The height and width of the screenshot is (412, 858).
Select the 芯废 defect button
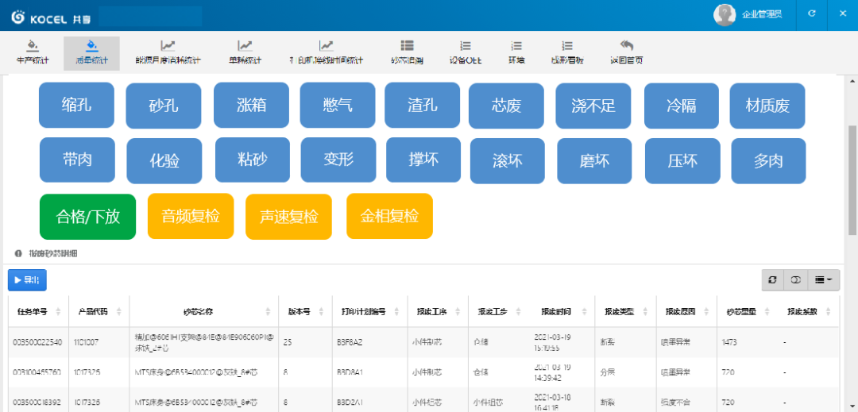[507, 106]
